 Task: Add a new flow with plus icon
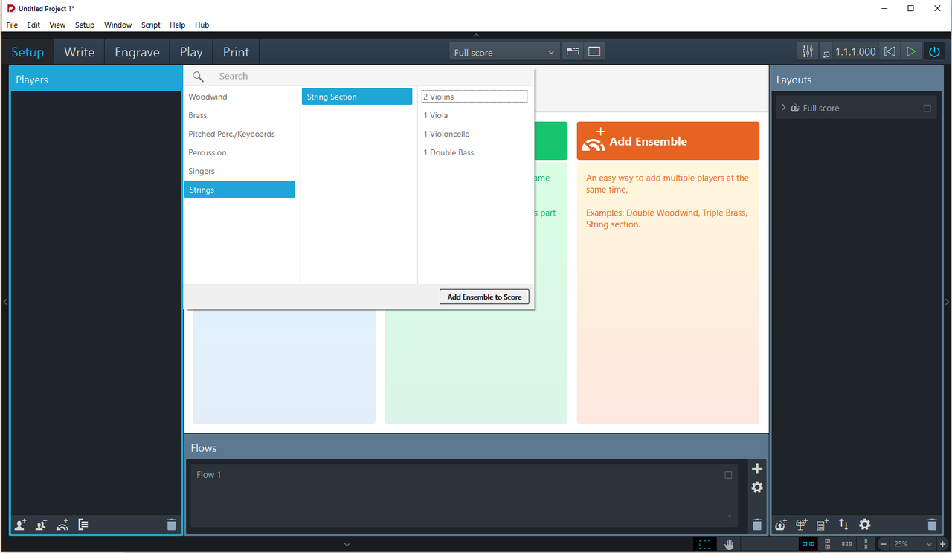(x=757, y=469)
